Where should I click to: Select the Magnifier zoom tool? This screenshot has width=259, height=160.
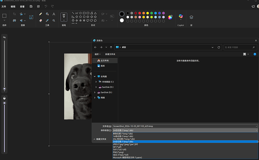point(54,21)
